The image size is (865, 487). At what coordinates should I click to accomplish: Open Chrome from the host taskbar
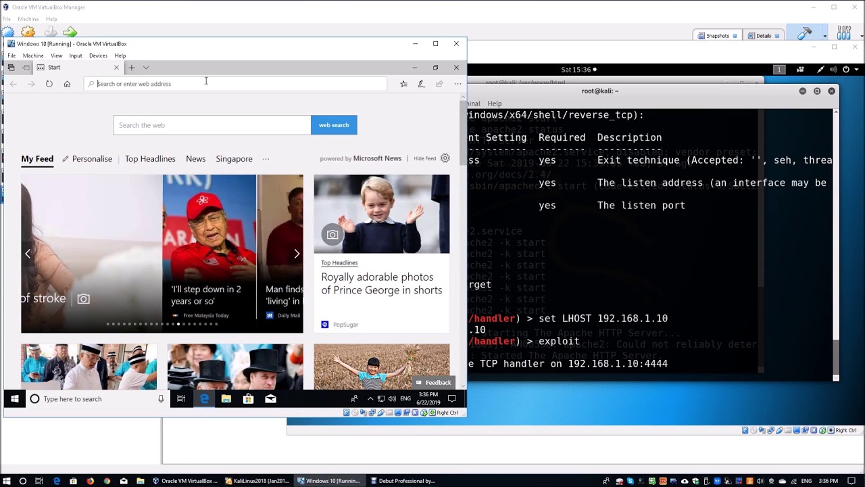(x=107, y=481)
